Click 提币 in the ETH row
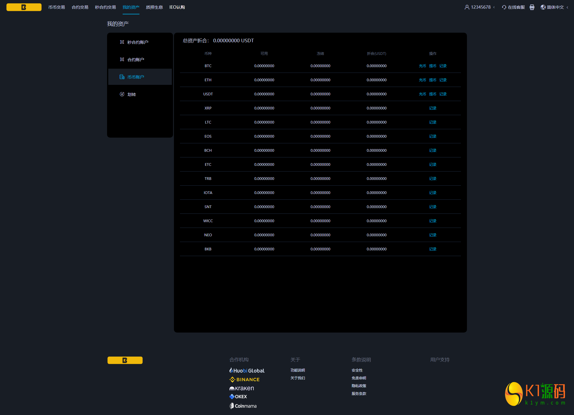 click(x=433, y=80)
